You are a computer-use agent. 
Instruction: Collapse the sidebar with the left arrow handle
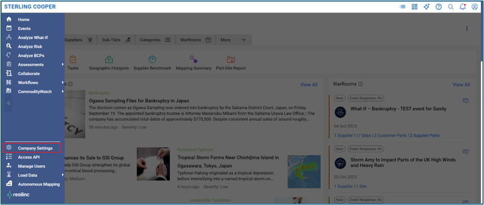pyautogui.click(x=9, y=103)
